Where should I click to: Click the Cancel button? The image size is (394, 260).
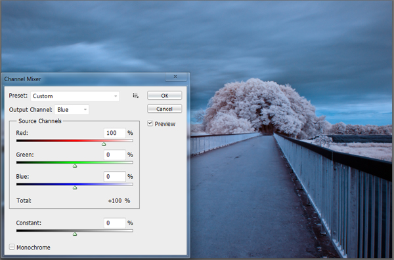tap(164, 109)
